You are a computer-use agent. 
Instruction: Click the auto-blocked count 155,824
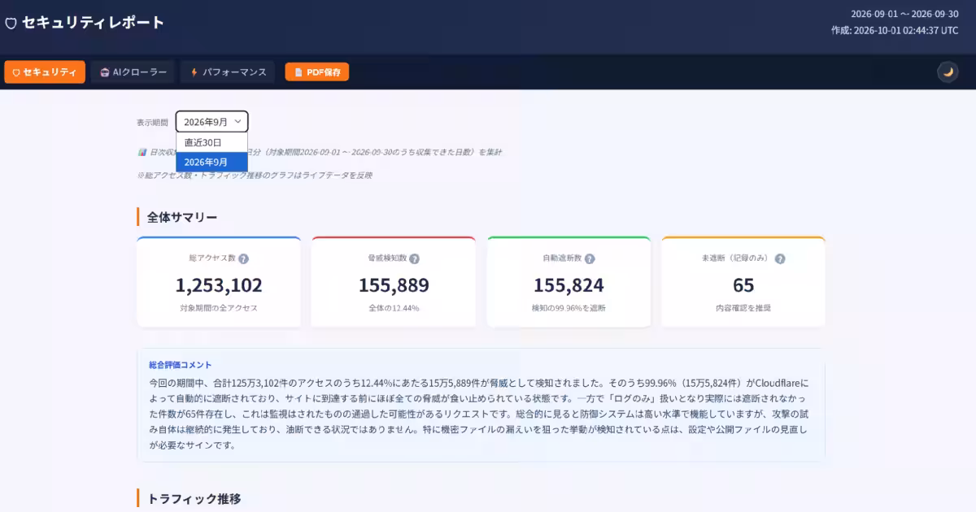pyautogui.click(x=569, y=285)
